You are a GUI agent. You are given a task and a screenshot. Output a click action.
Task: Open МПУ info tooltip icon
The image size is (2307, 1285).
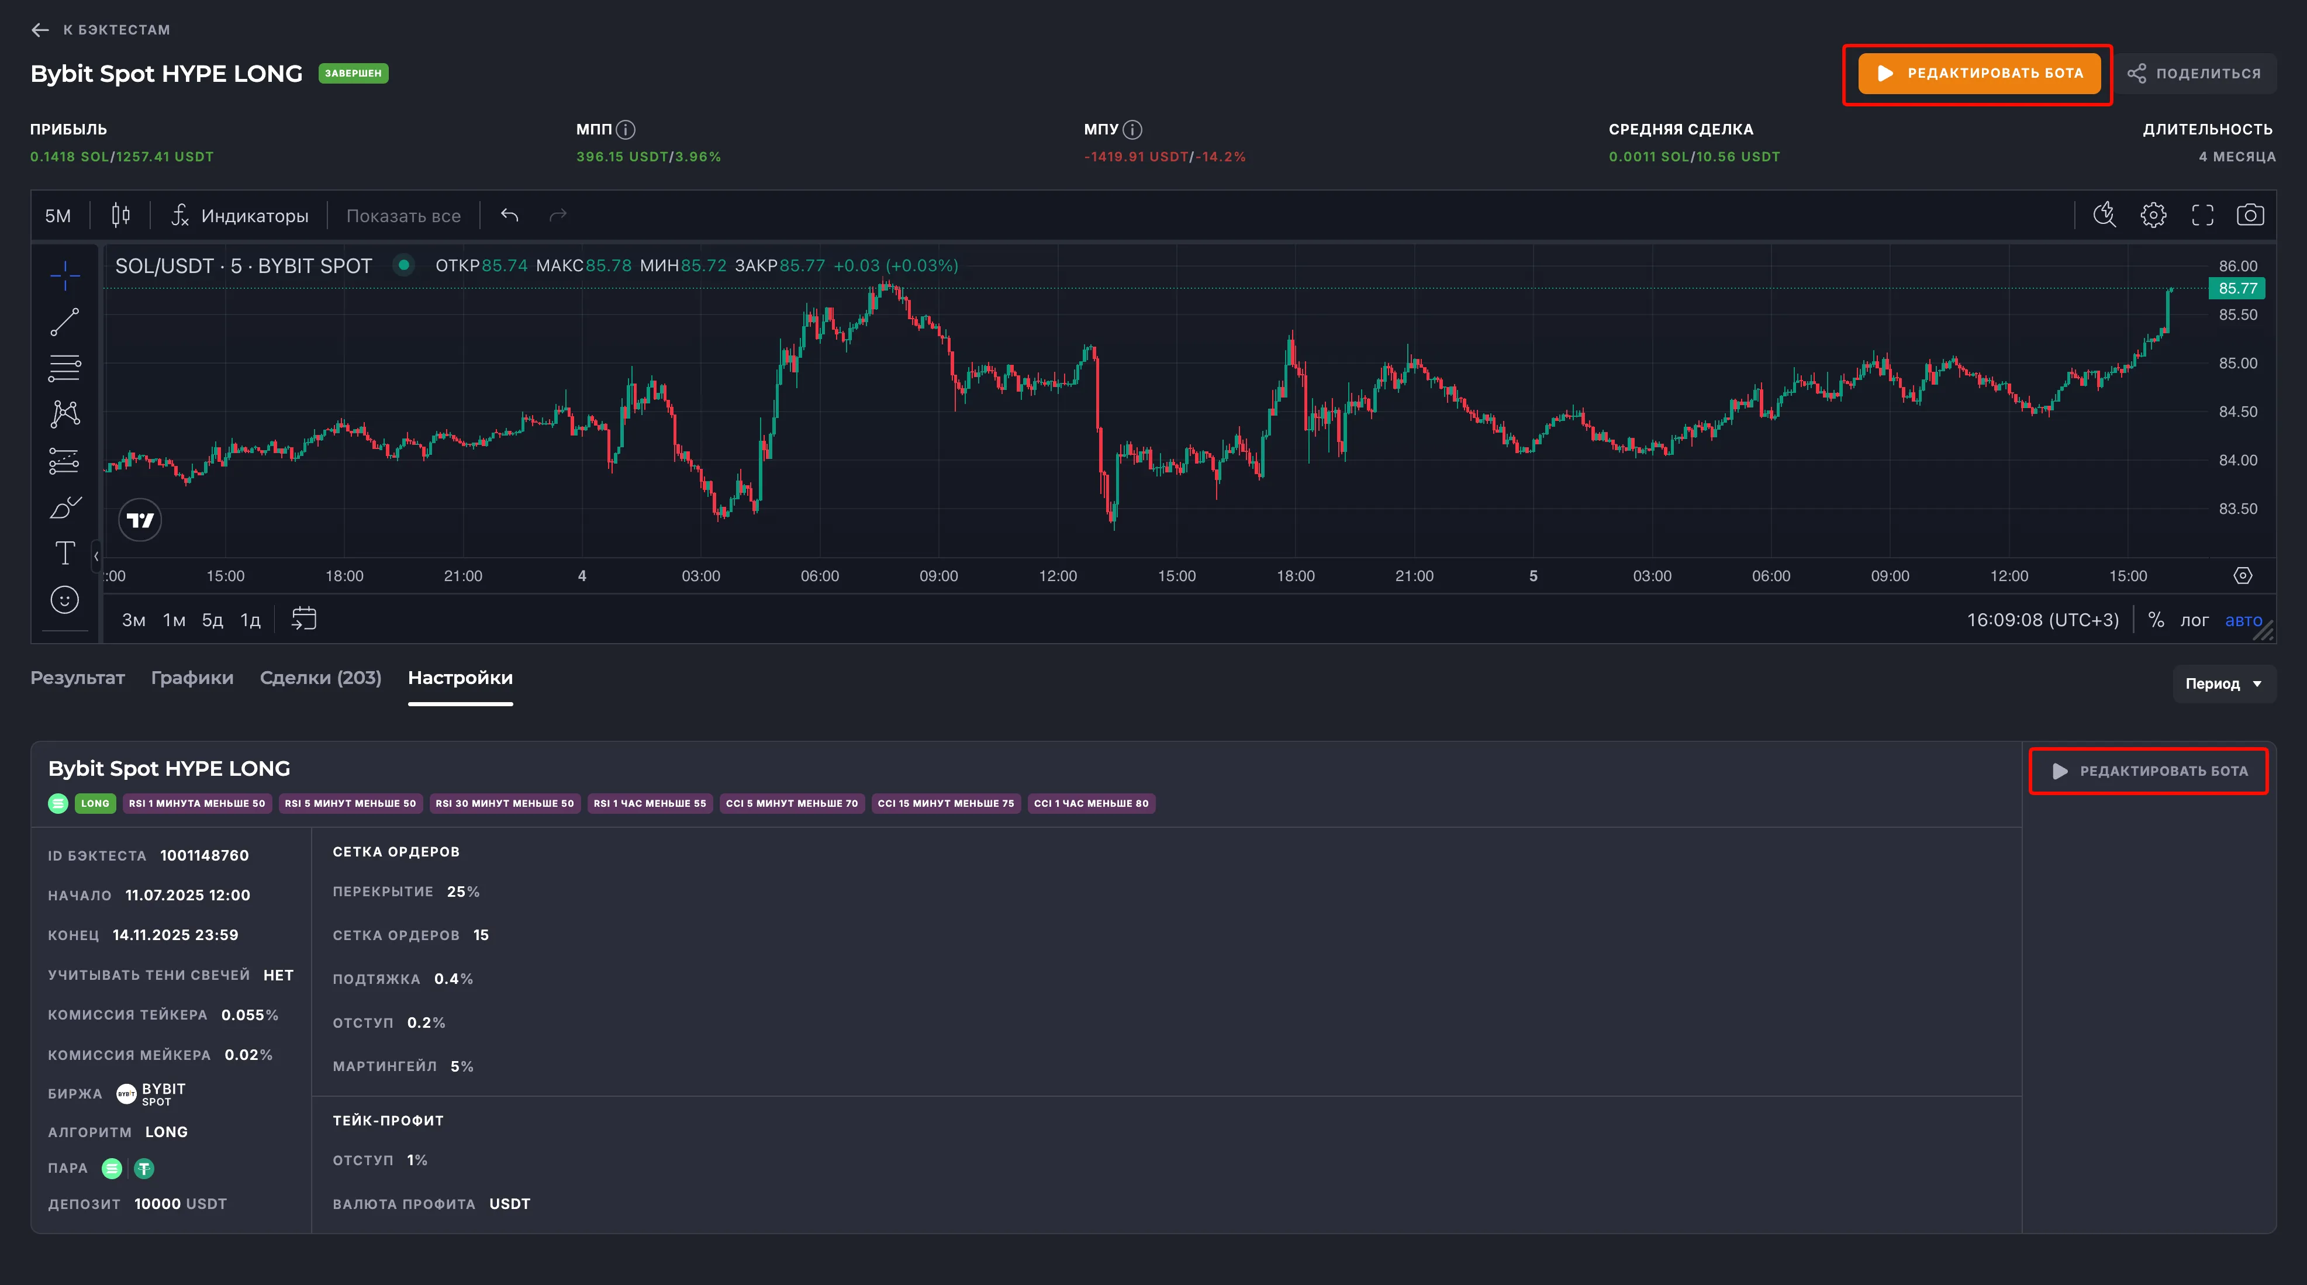[1133, 130]
